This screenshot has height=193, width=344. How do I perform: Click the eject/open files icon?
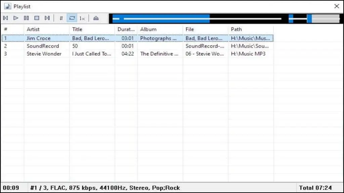(x=96, y=18)
